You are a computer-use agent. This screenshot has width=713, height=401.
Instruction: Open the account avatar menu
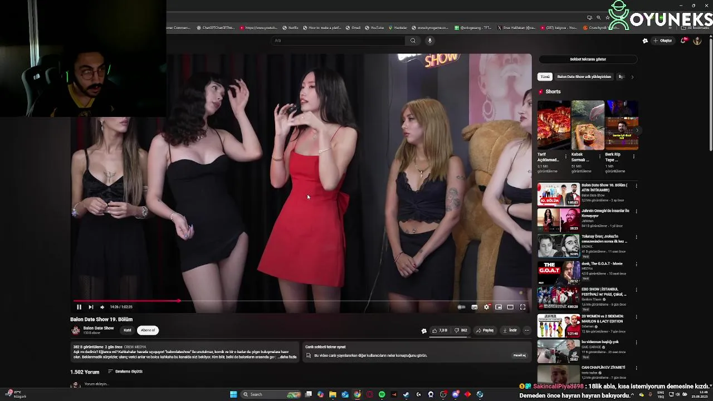pyautogui.click(x=697, y=41)
